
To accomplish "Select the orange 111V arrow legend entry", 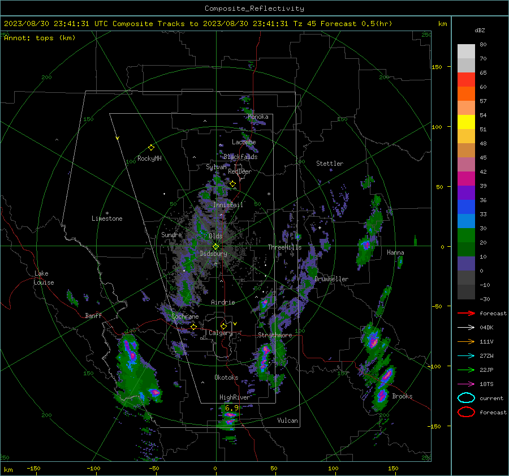I will click(x=466, y=341).
